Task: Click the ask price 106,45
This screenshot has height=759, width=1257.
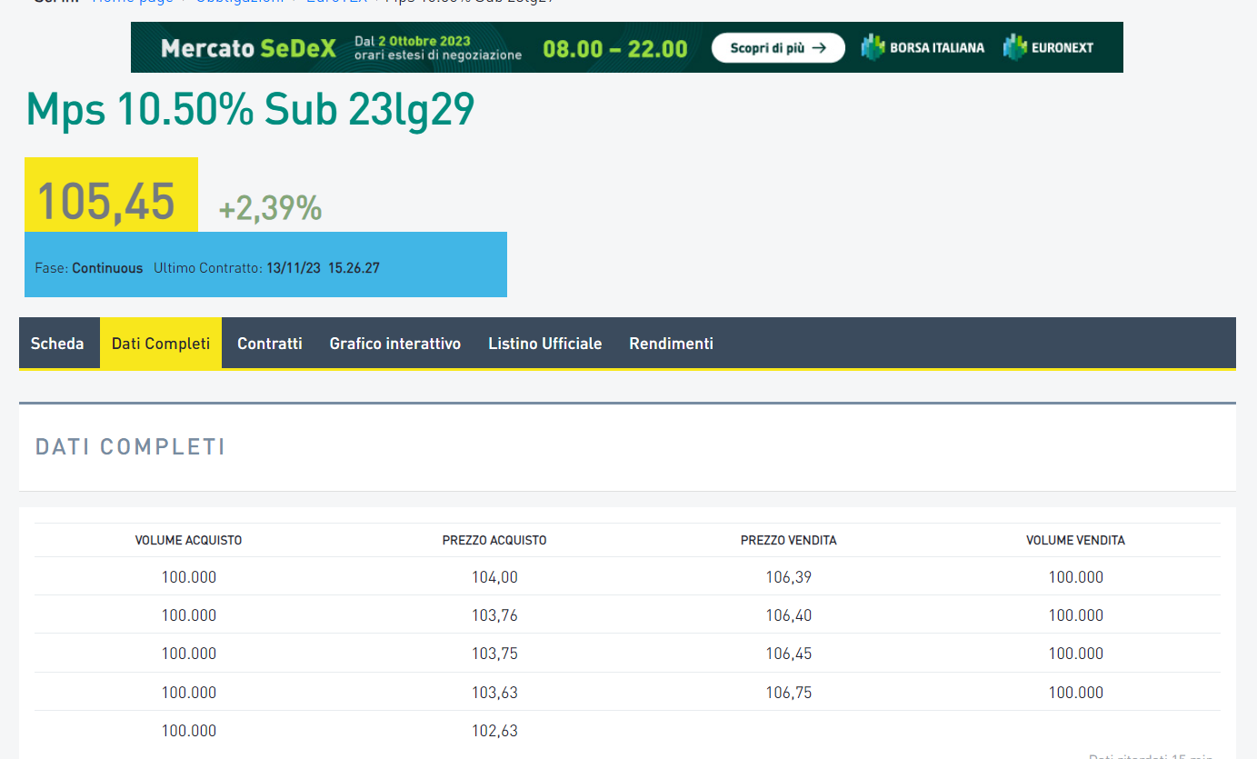Action: [789, 654]
